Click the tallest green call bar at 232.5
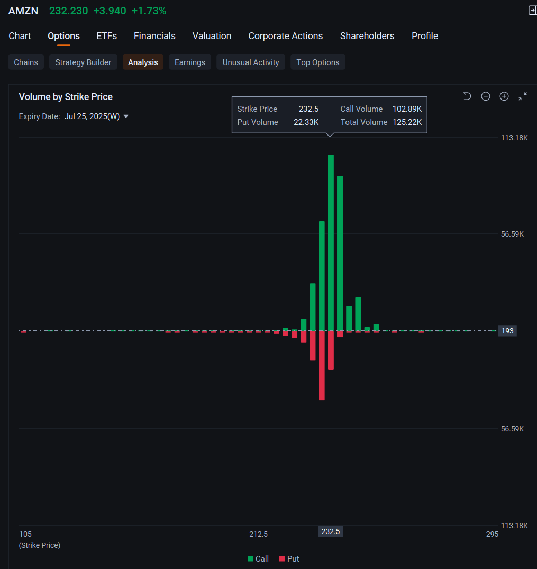 click(331, 242)
